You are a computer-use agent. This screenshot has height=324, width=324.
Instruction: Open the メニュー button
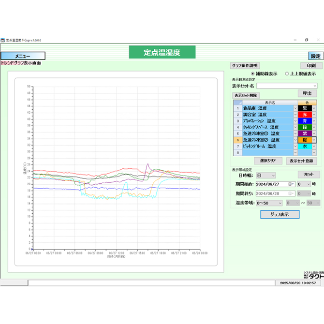coord(23,56)
